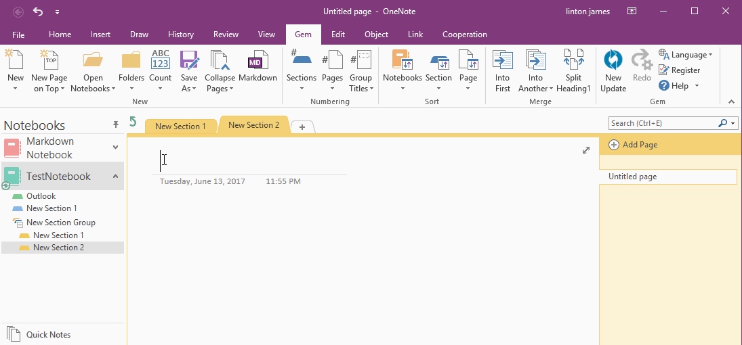Click the Numbering Pages icon
This screenshot has height=345, width=742.
click(x=332, y=60)
